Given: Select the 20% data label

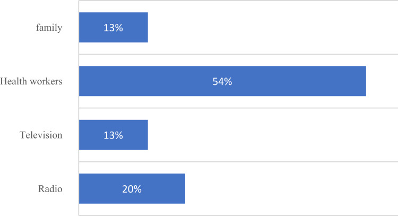Looking at the screenshot, I should [x=132, y=189].
